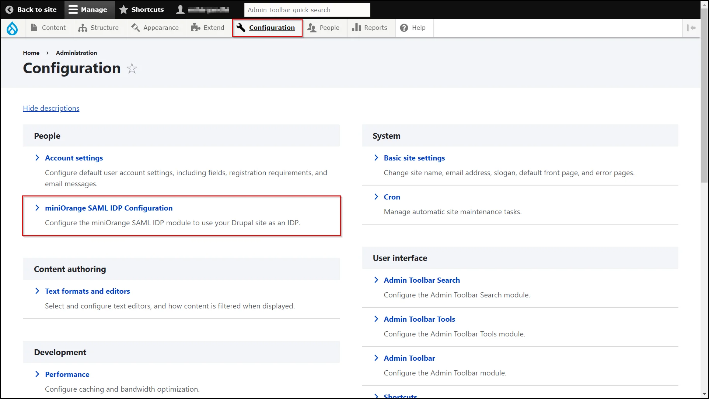Image resolution: width=709 pixels, height=399 pixels.
Task: Open miniOrange SAML IDP Configuration
Action: coord(109,208)
